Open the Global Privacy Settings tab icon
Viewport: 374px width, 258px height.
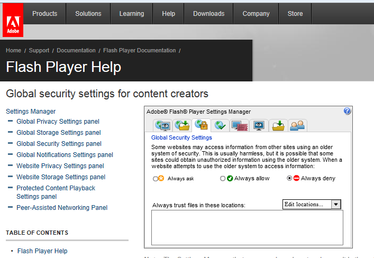[162, 125]
